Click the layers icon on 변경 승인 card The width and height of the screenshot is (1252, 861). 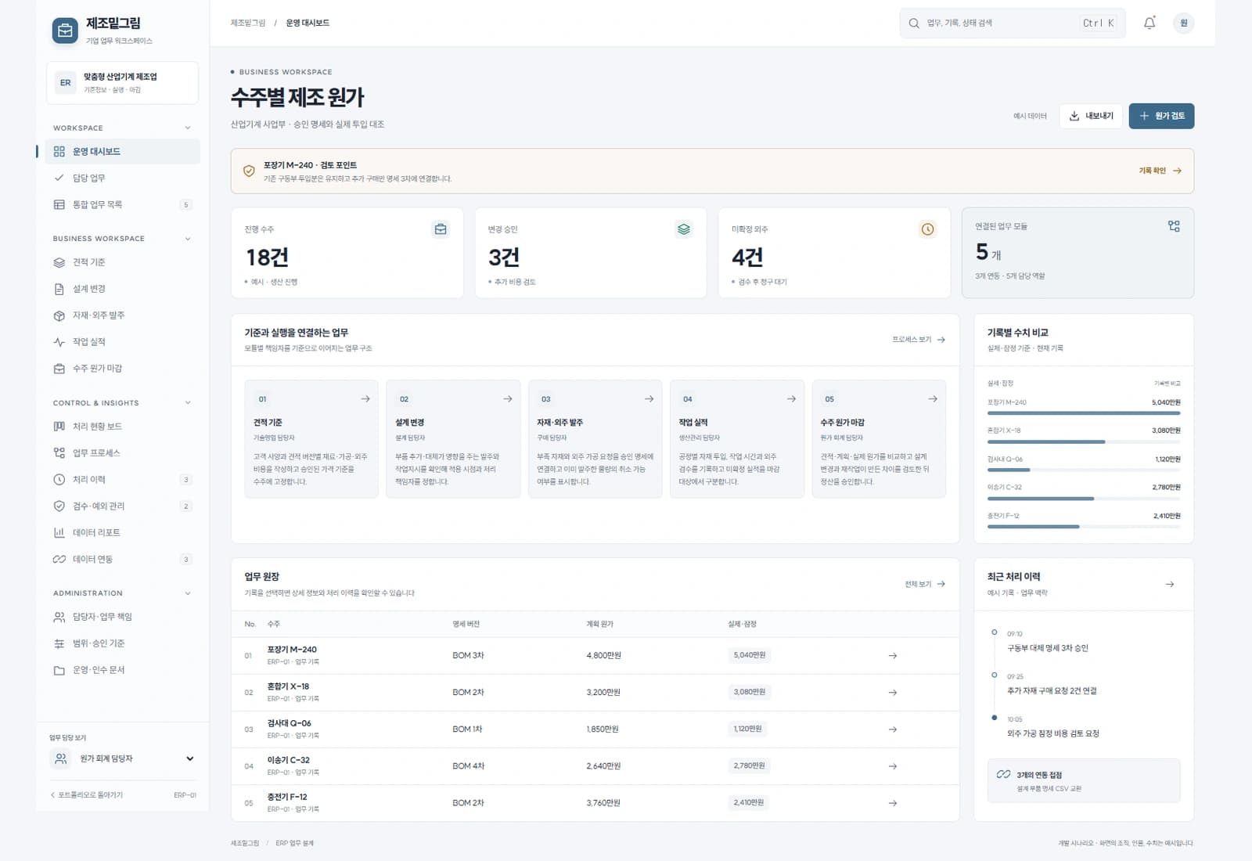coord(684,229)
